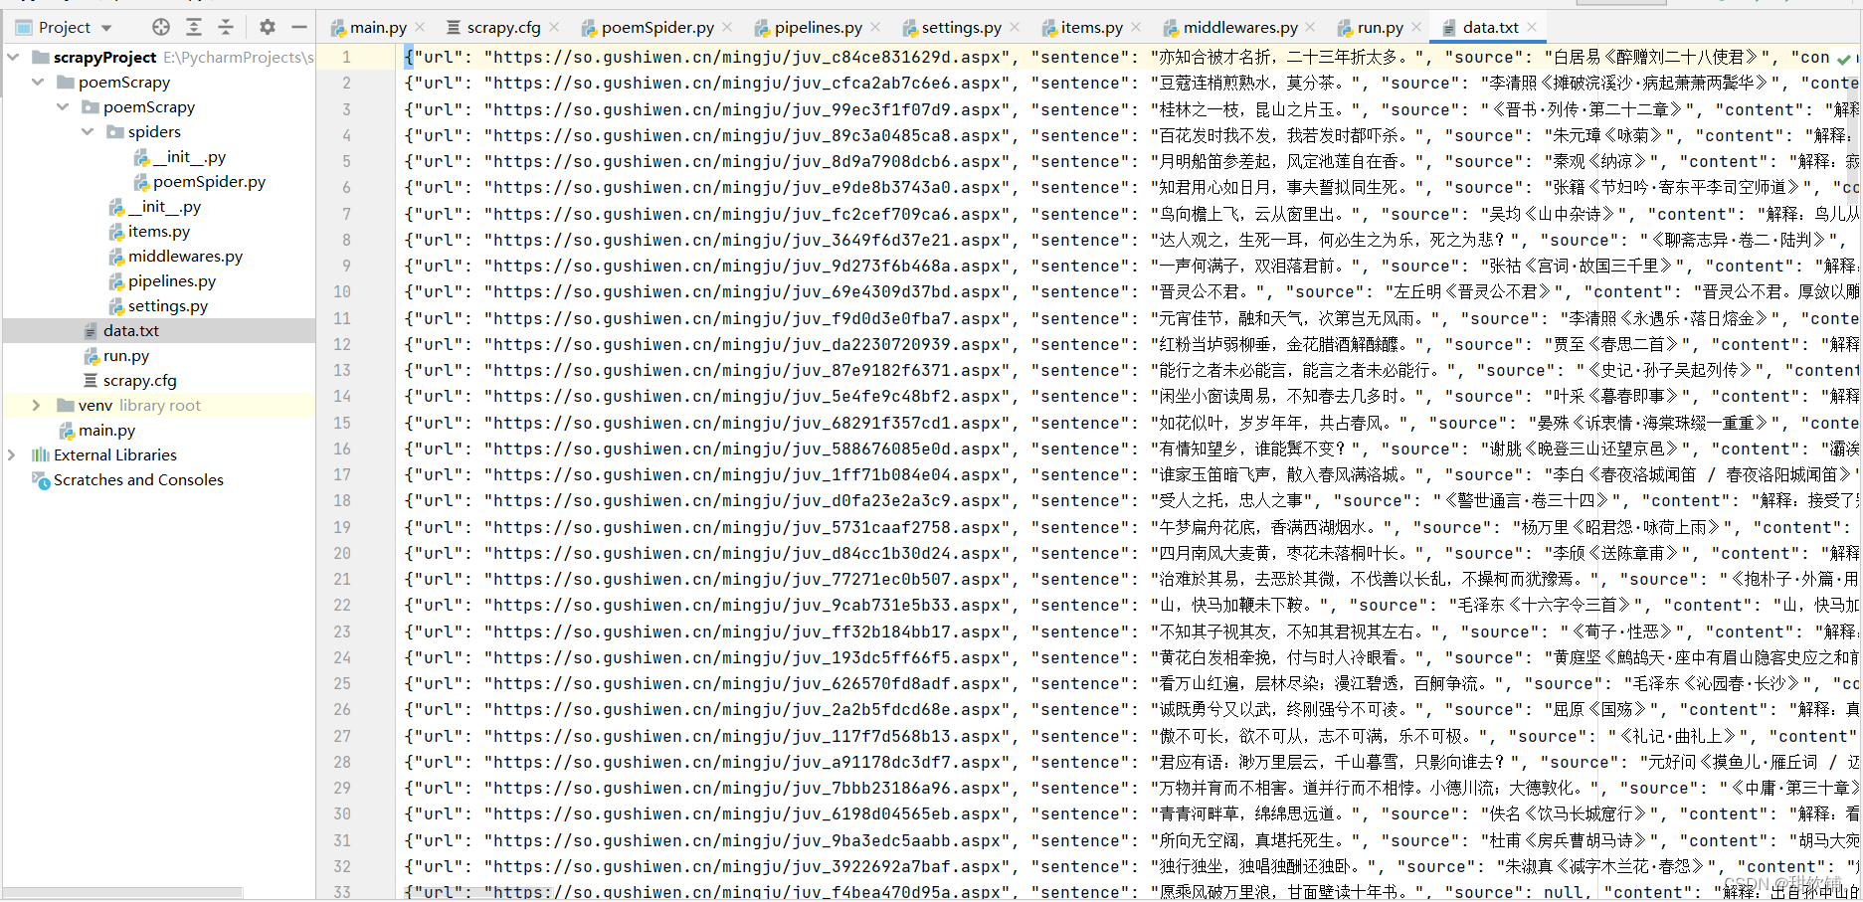Collapse the outer poemScrapy folder
Image resolution: width=1863 pixels, height=902 pixels.
coord(38,82)
